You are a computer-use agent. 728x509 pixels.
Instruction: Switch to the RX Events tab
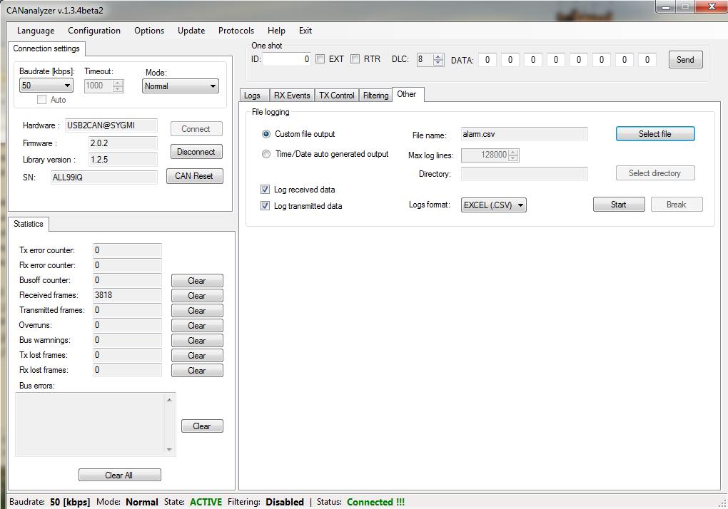[291, 96]
